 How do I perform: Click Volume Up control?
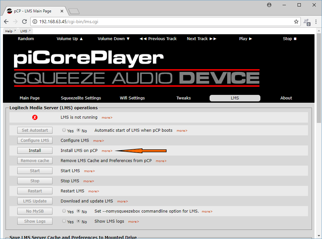(x=70, y=38)
